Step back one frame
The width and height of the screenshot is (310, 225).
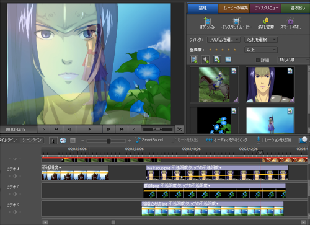coord(69,130)
